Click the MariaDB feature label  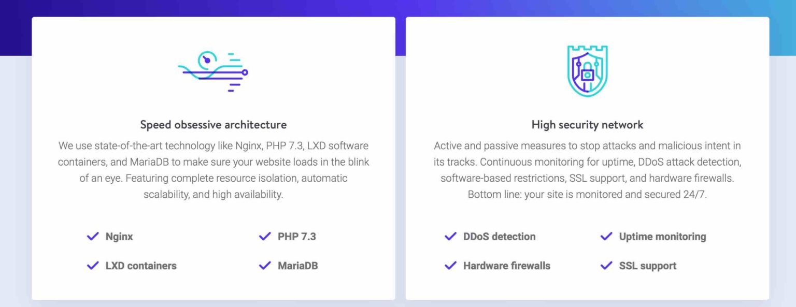(297, 266)
